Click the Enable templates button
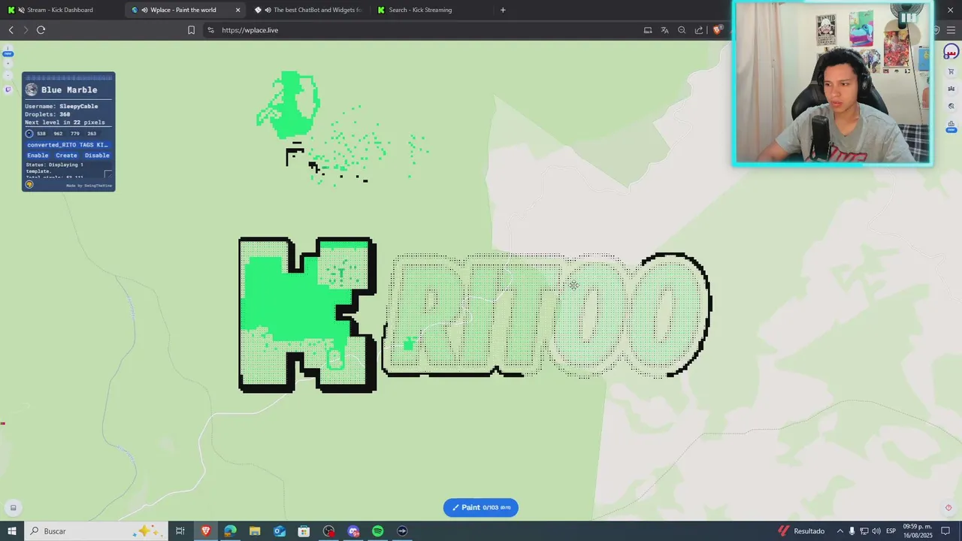 pos(38,156)
